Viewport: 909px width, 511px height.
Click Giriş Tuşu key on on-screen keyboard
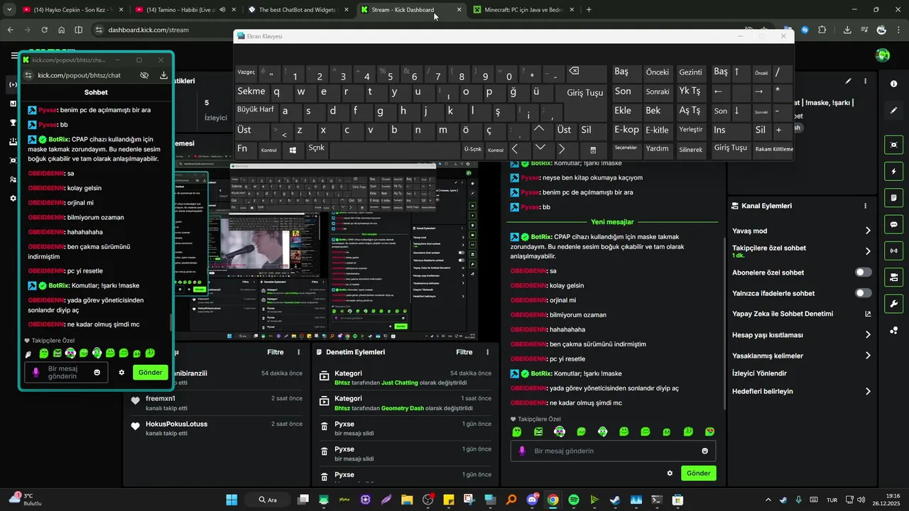(x=585, y=93)
